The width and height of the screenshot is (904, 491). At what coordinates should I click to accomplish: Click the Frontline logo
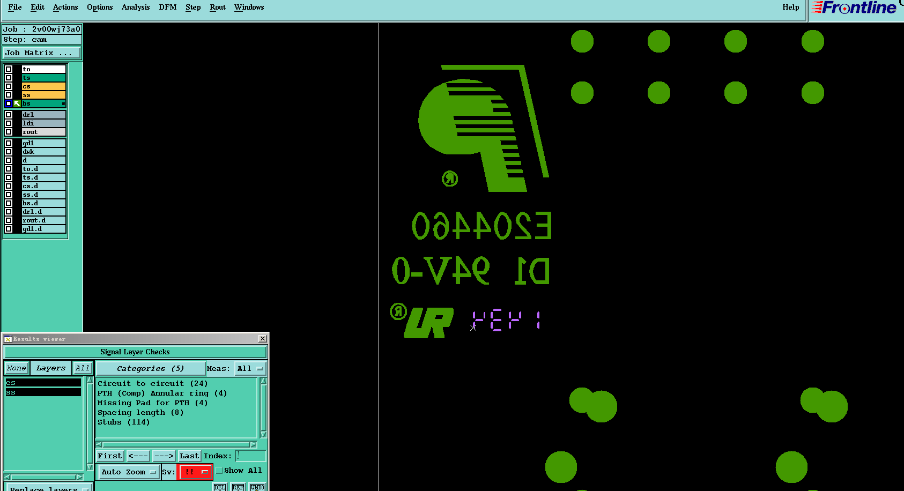pyautogui.click(x=854, y=8)
